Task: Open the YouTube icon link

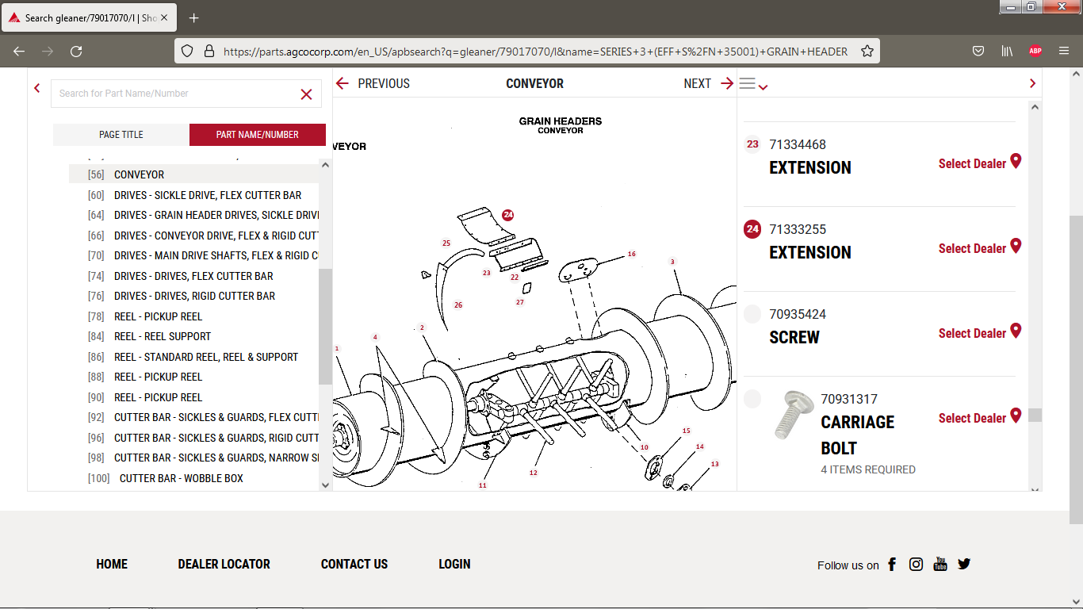Action: (x=940, y=564)
